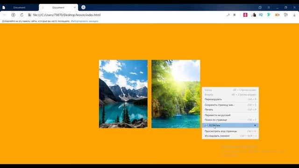Reload the page with the refresh icon

pyautogui.click(x=22, y=15)
